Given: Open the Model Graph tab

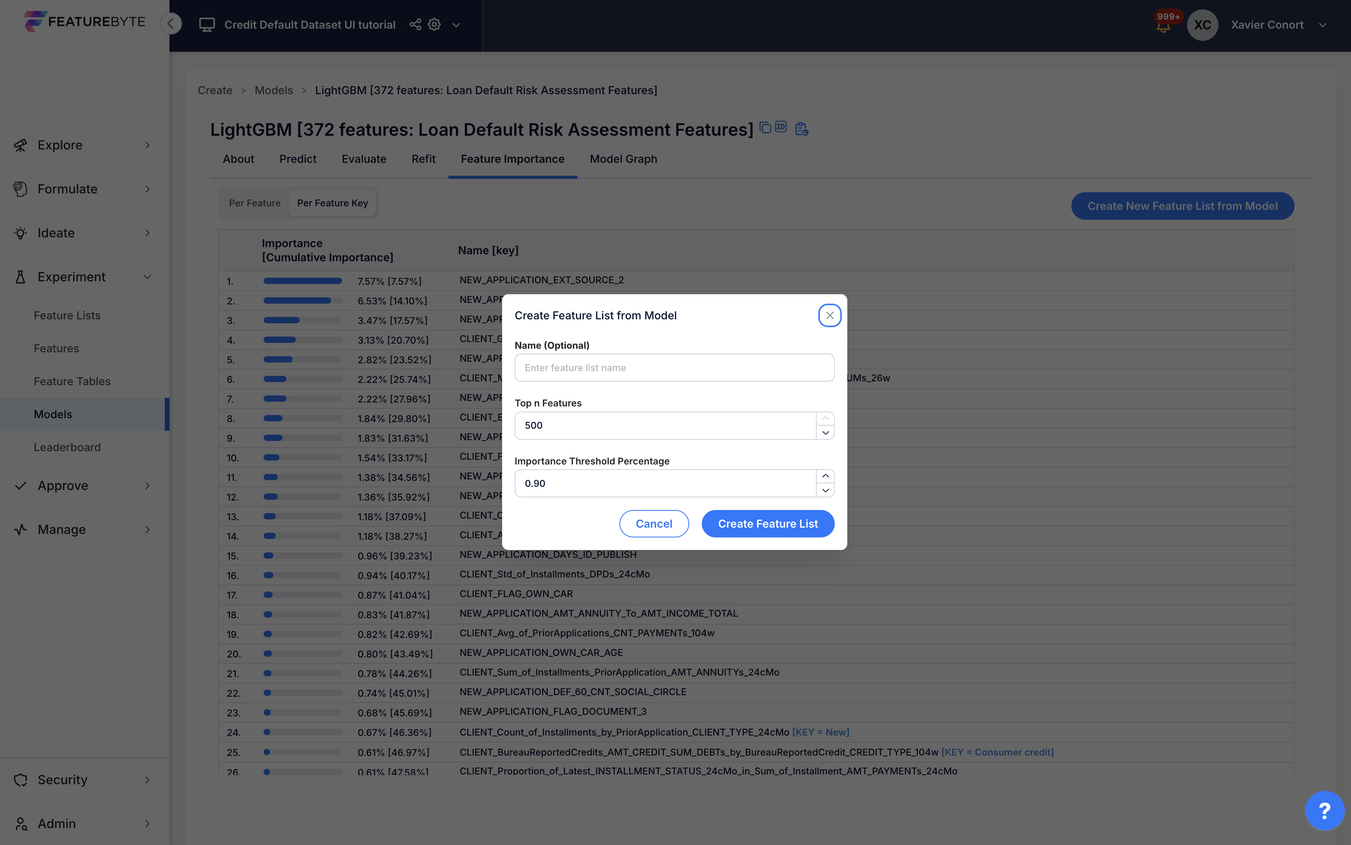Looking at the screenshot, I should pos(623,159).
